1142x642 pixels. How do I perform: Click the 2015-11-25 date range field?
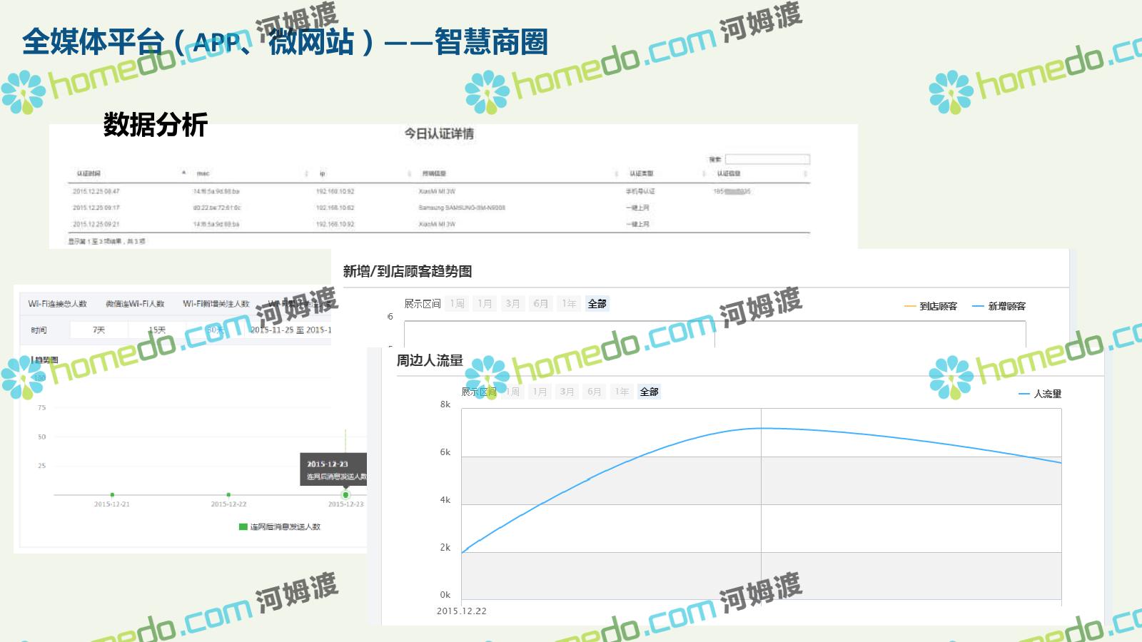[x=289, y=330]
